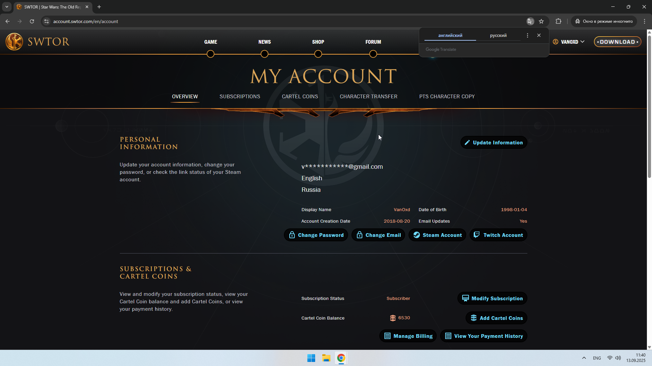
Task: Select английский language tab in translate popup
Action: (450, 35)
